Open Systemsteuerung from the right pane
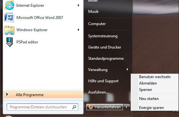Viewport: 179px width, 117px height. pos(103,36)
